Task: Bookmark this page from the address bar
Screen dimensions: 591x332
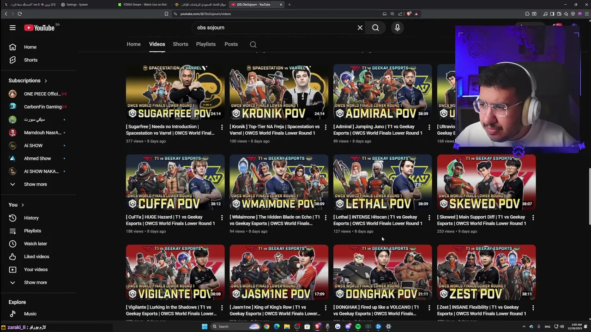Action: pyautogui.click(x=166, y=14)
